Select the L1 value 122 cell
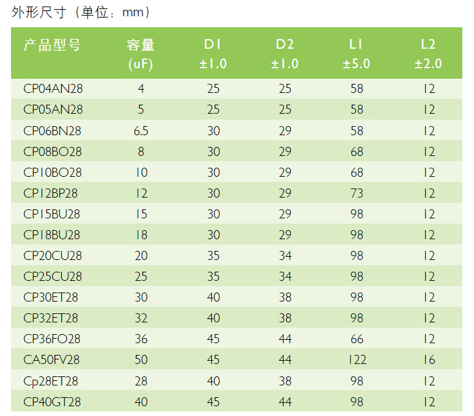Screen dimensions: 474x416 point(356,359)
